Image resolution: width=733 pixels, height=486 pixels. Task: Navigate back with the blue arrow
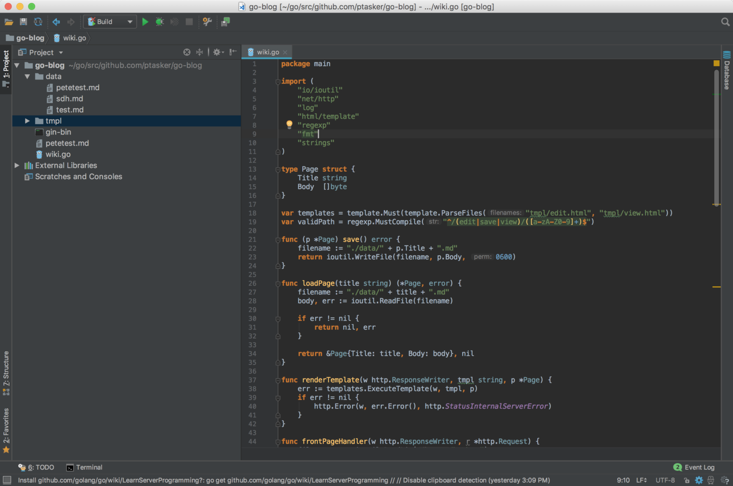click(x=56, y=22)
